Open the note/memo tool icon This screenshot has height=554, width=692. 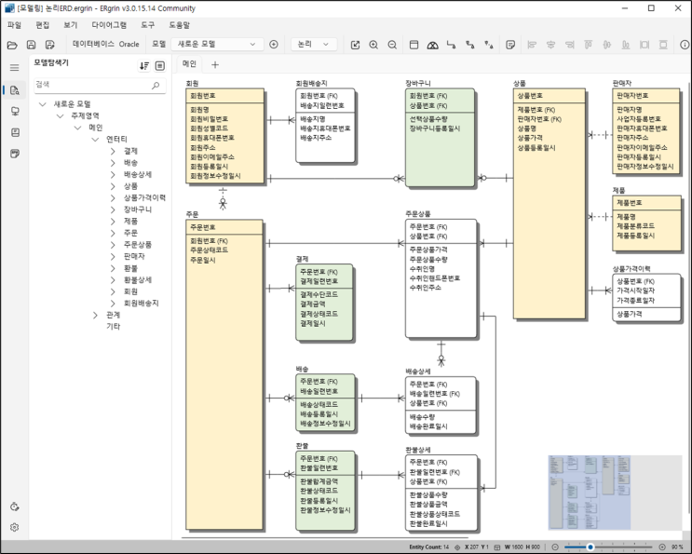click(x=510, y=45)
